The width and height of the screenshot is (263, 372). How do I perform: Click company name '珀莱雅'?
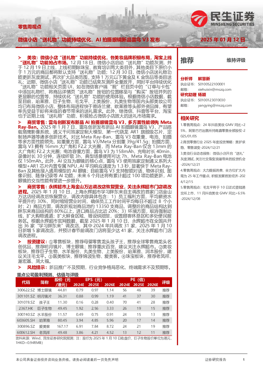click(x=45, y=320)
